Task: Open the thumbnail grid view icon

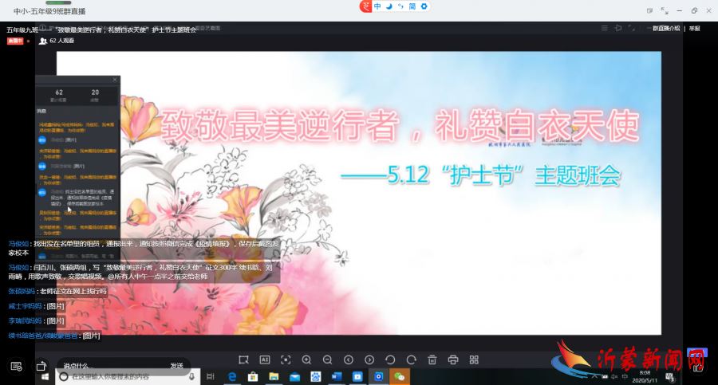Action: point(474,359)
